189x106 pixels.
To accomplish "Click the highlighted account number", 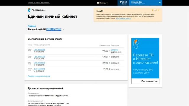I will coord(54,29).
